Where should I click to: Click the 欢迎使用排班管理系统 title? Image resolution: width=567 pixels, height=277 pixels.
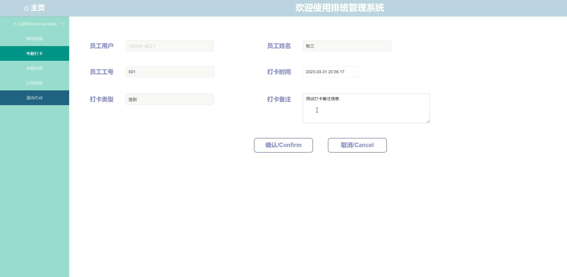(340, 8)
